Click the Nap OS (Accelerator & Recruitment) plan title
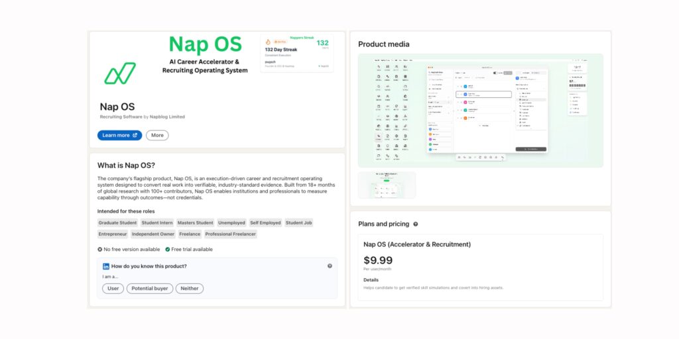Viewport: 679px width, 339px height. point(417,244)
